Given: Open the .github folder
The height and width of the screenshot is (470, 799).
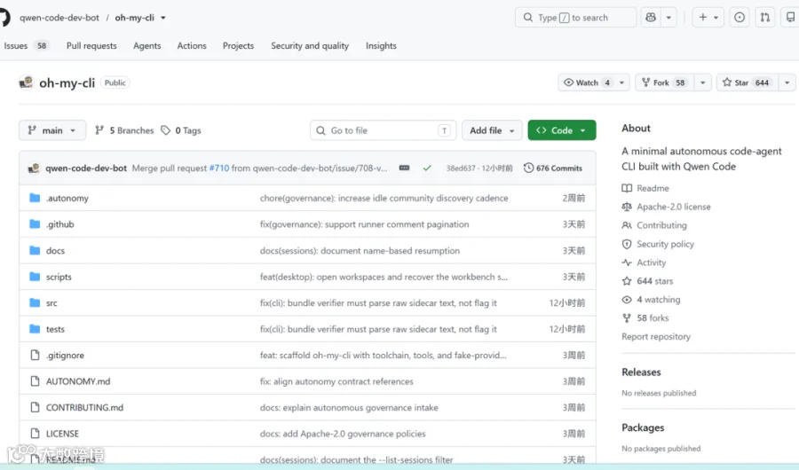Looking at the screenshot, I should (59, 224).
